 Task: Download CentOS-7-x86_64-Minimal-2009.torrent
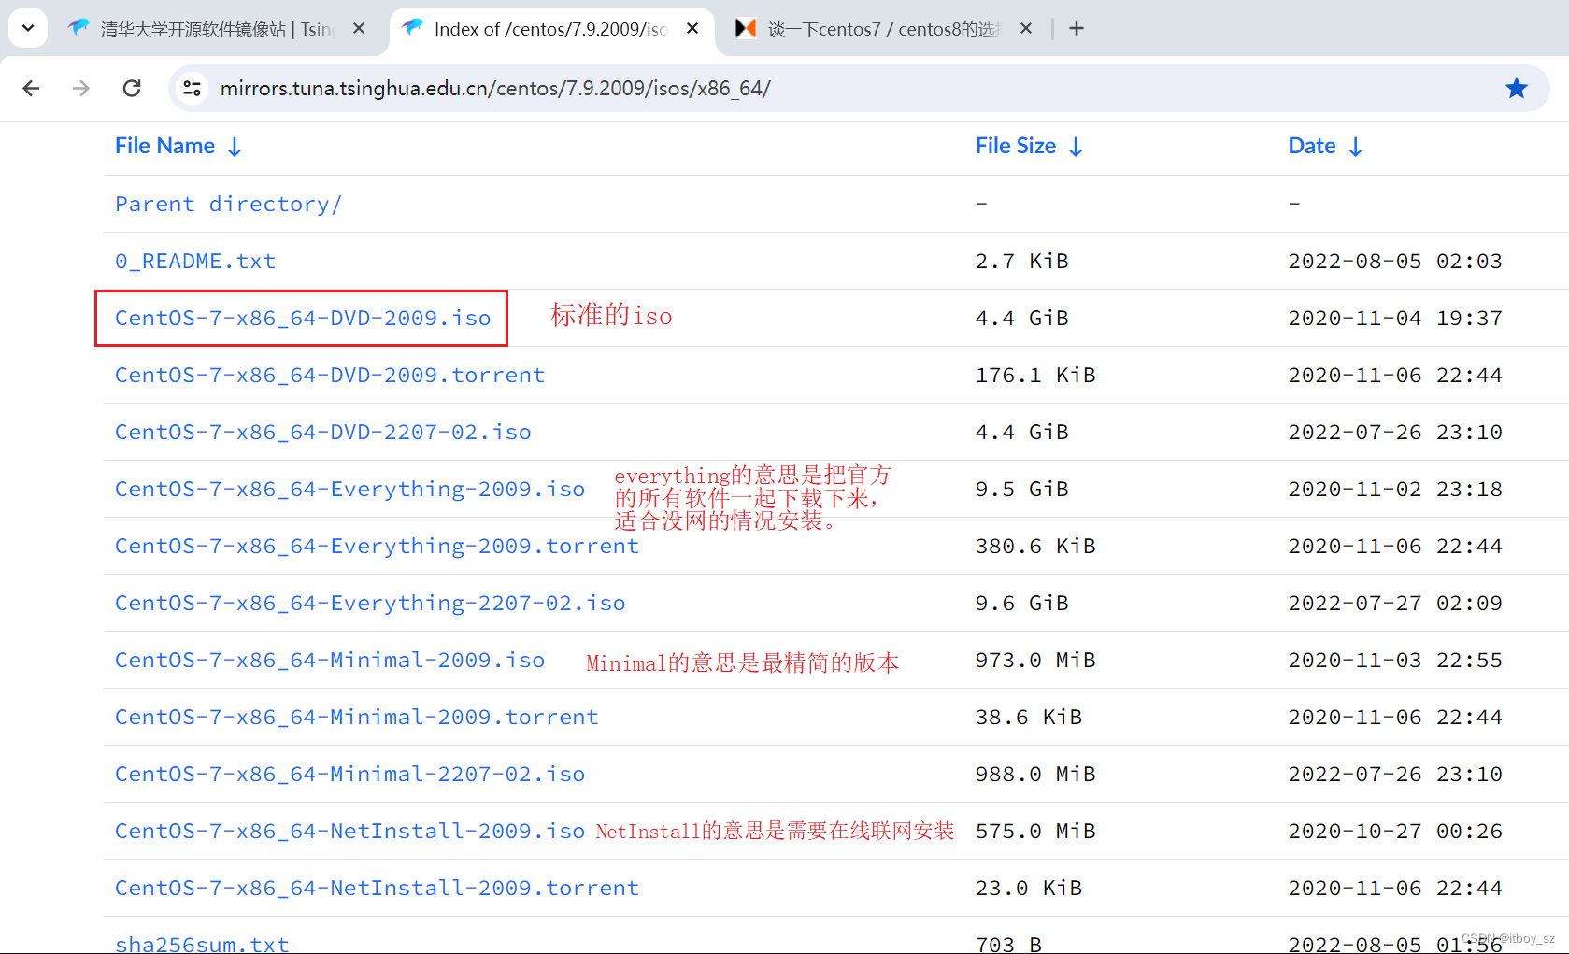(357, 717)
